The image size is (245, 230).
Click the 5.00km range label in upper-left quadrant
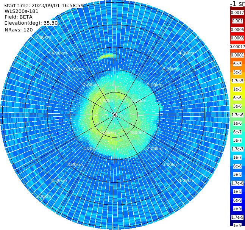click(x=43, y=37)
